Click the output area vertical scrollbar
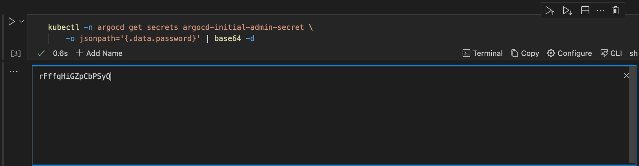This screenshot has height=166, width=639. coord(632,115)
